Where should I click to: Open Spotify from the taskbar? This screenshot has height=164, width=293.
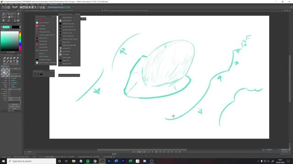pos(88,161)
